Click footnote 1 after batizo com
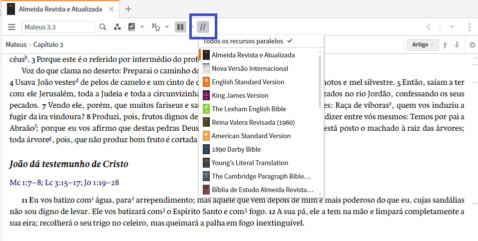 pos(93,199)
